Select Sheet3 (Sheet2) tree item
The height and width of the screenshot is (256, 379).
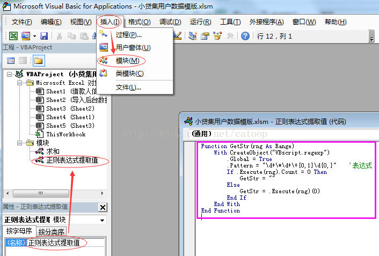[65, 108]
